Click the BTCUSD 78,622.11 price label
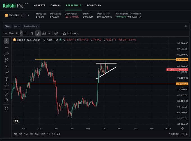 177,70
